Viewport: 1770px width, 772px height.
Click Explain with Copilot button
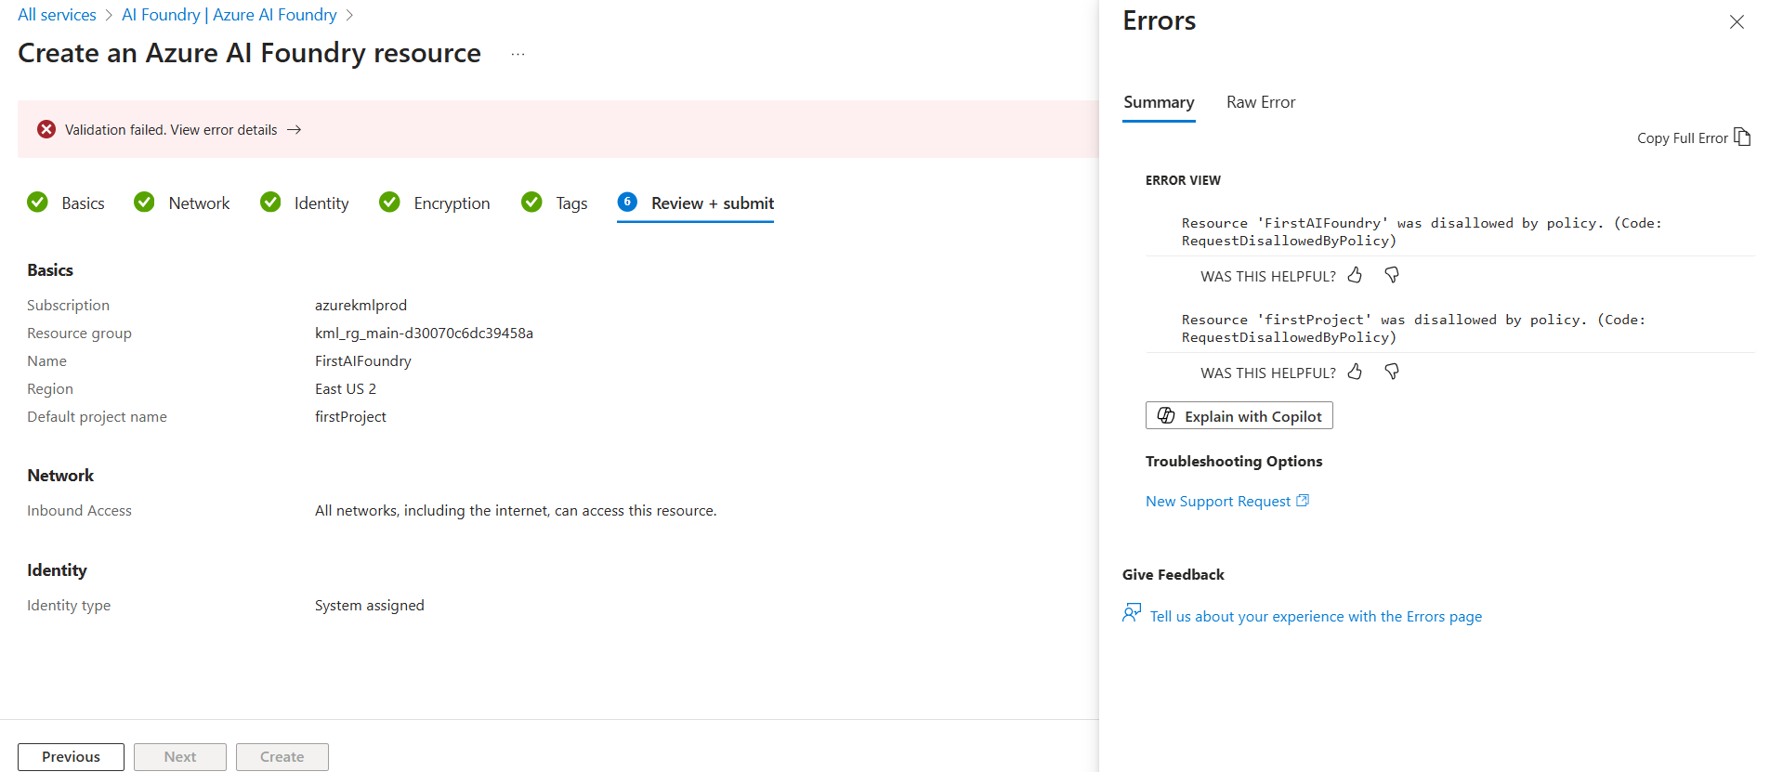click(1239, 416)
